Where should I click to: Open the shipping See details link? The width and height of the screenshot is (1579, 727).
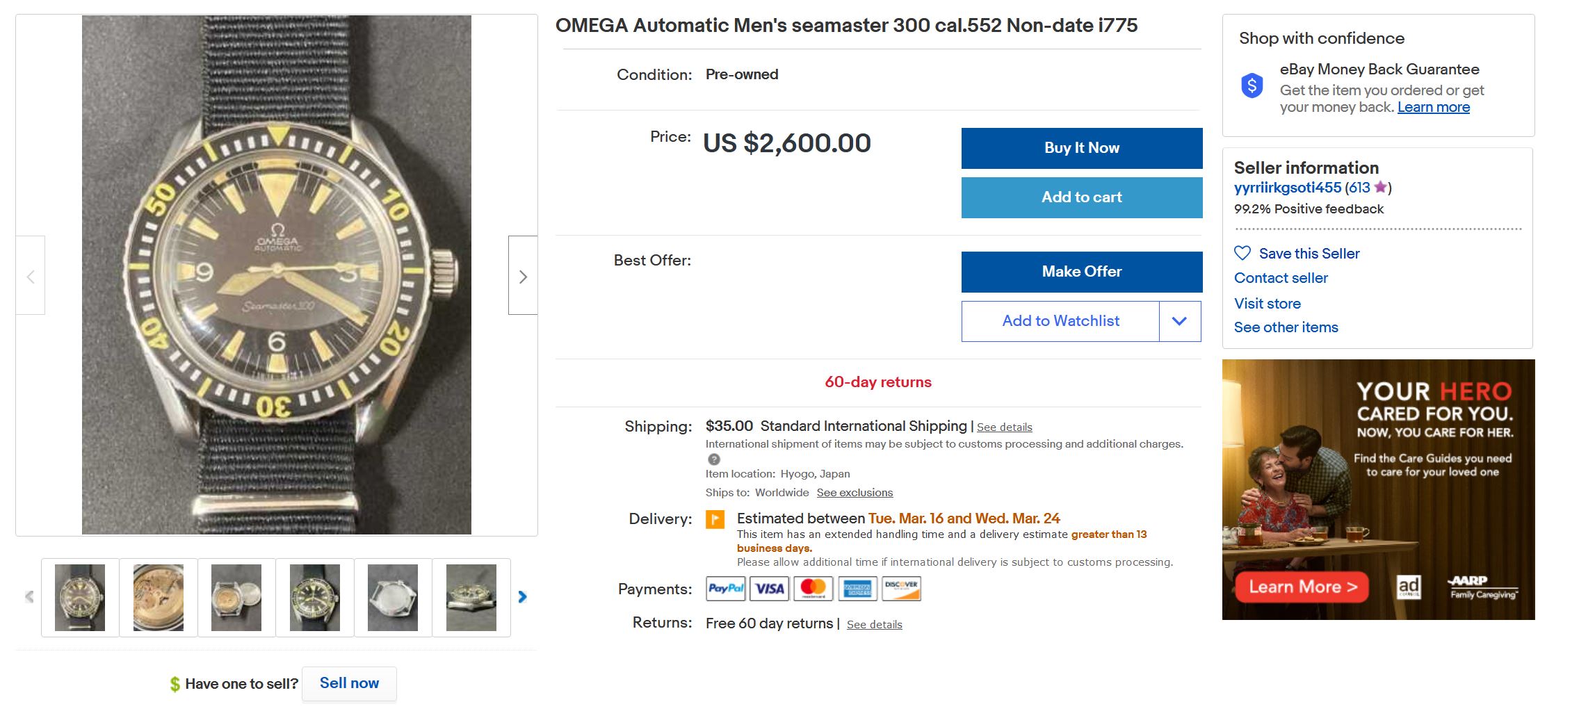(x=1004, y=427)
